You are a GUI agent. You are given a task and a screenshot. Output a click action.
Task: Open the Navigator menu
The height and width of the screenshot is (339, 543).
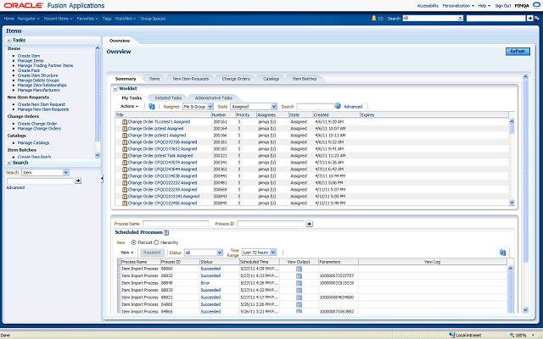[x=28, y=17]
